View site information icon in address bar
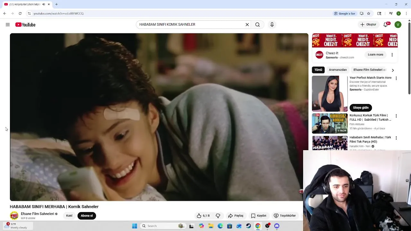The image size is (411, 231). 29,13
